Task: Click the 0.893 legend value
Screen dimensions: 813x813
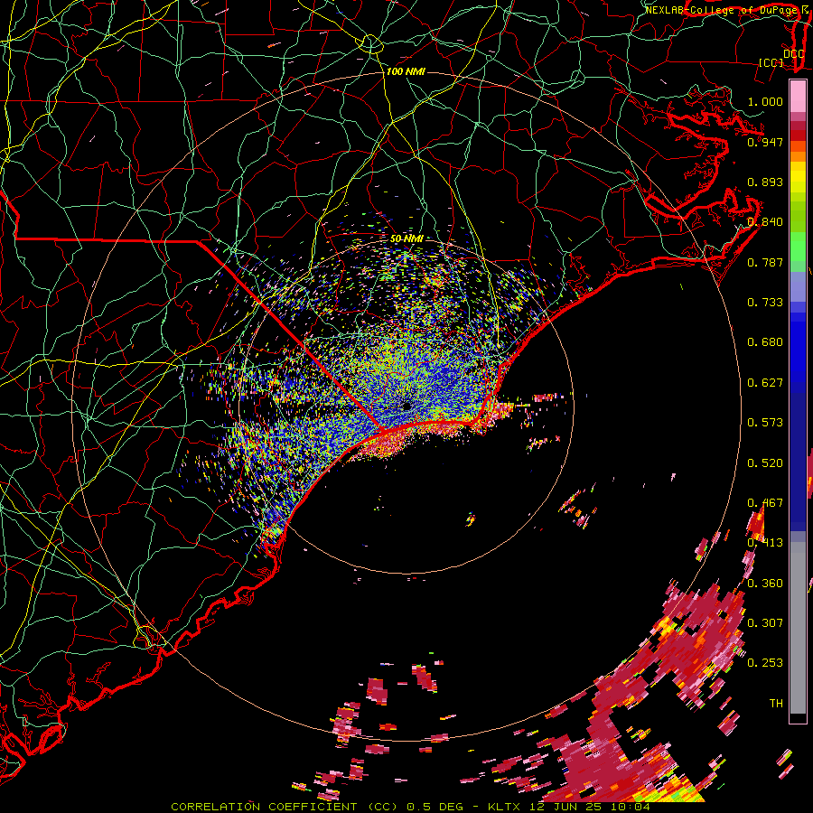Action: pyautogui.click(x=765, y=182)
